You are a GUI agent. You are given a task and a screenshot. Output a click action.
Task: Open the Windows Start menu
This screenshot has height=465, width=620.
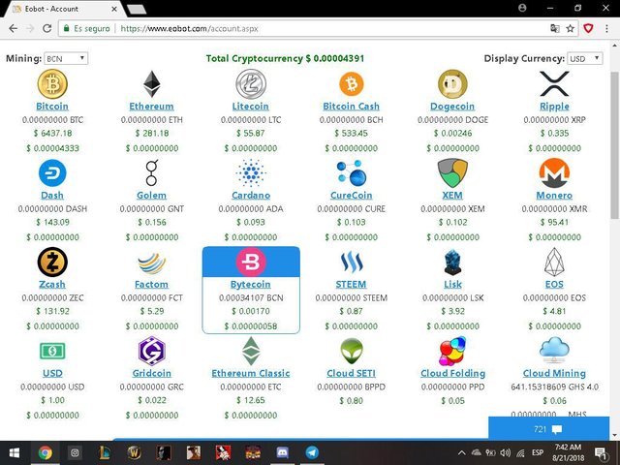coord(15,452)
